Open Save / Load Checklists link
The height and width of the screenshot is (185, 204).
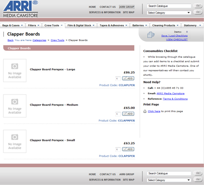tap(174, 35)
